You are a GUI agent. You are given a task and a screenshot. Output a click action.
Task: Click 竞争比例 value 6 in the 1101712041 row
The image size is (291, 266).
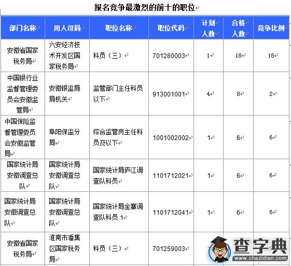(x=271, y=212)
